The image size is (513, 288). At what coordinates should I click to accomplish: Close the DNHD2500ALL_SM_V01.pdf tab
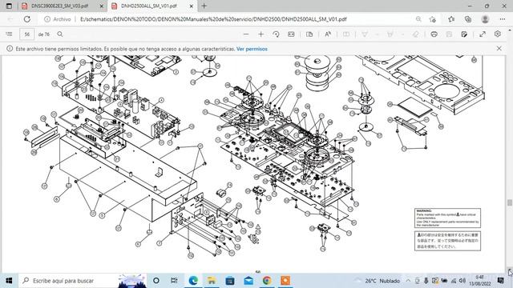click(191, 6)
